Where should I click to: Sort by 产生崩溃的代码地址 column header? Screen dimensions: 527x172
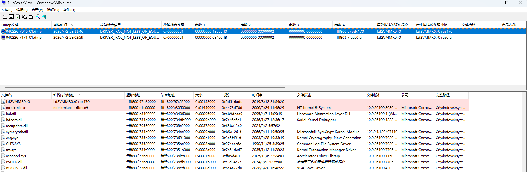click(x=437, y=25)
